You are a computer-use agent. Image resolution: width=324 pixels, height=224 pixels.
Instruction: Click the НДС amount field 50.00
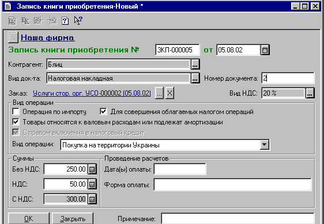[x=66, y=184]
